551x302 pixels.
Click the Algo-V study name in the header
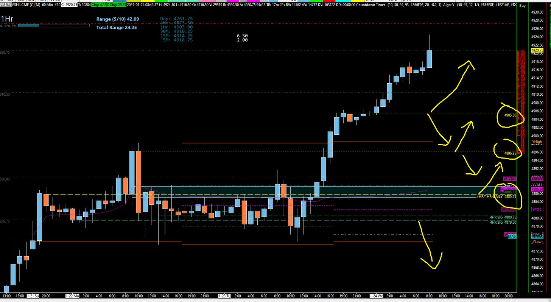pyautogui.click(x=449, y=5)
